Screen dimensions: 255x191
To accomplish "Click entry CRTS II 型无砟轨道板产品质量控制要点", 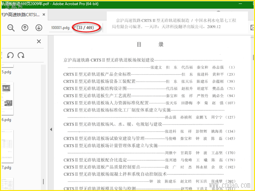I will coord(102,167).
